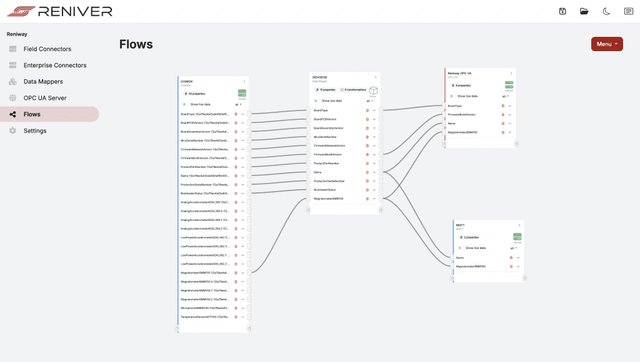The image size is (640, 362).
Task: Delete MagnetometerBMM150 property in data mapper node
Action: click(x=367, y=199)
